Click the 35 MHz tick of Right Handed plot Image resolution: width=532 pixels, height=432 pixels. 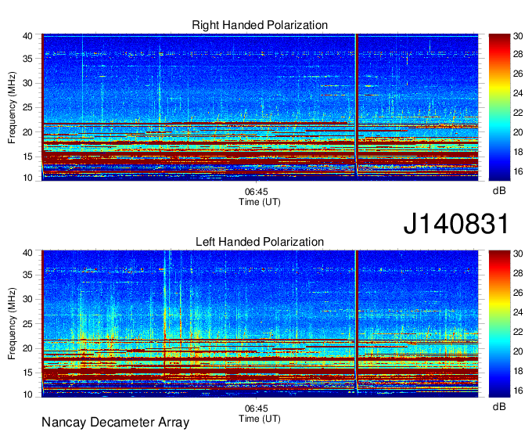(27, 59)
